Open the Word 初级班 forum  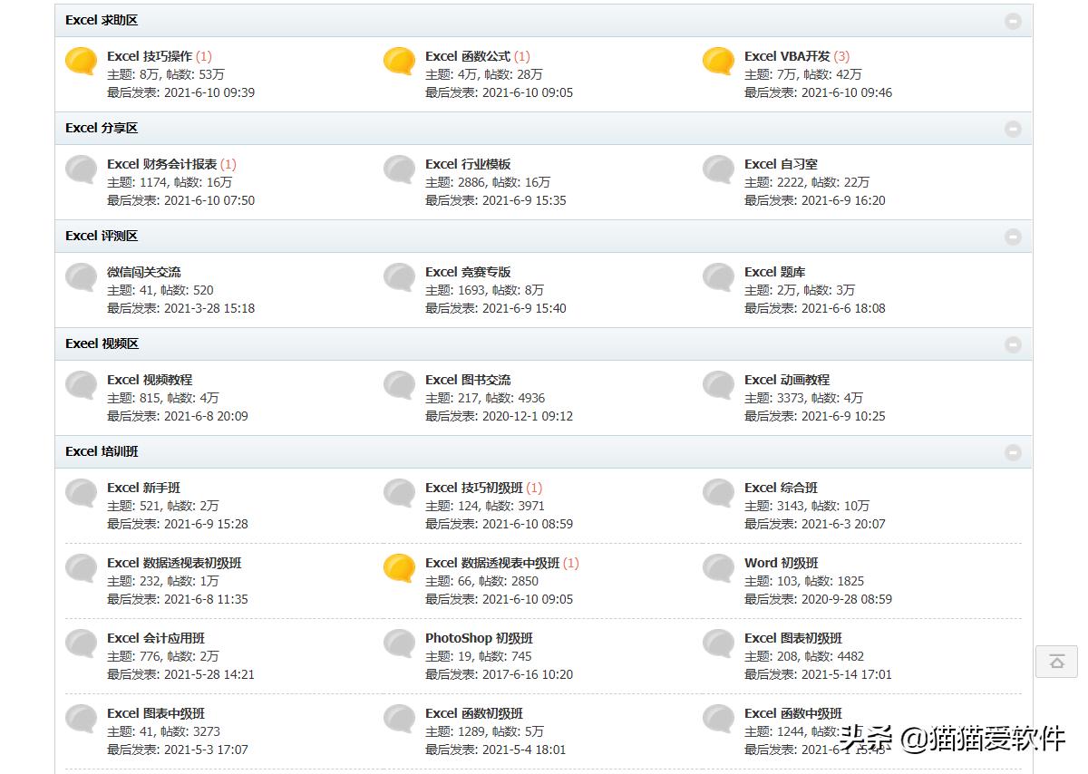(x=781, y=563)
